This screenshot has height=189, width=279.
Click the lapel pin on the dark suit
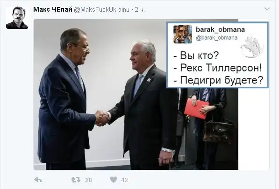(149, 80)
